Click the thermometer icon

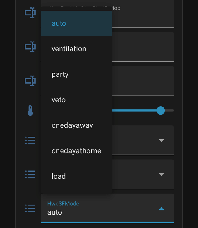coord(30,111)
